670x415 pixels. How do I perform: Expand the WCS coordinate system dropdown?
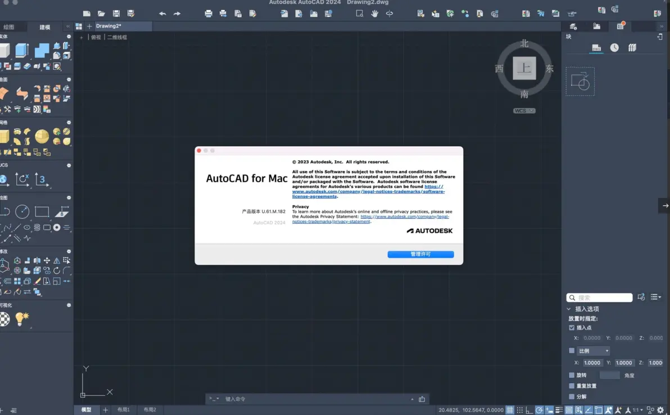pos(524,111)
